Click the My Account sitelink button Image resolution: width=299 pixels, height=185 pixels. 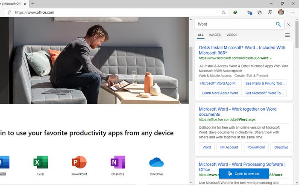(x=229, y=147)
